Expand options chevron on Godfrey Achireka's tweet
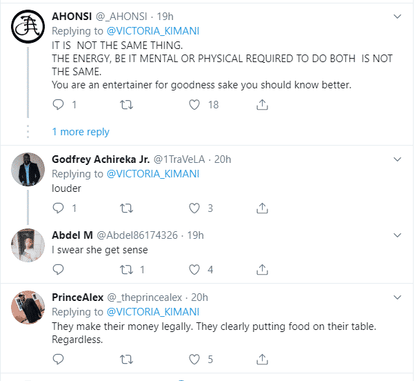This screenshot has height=381, width=415. click(x=398, y=159)
